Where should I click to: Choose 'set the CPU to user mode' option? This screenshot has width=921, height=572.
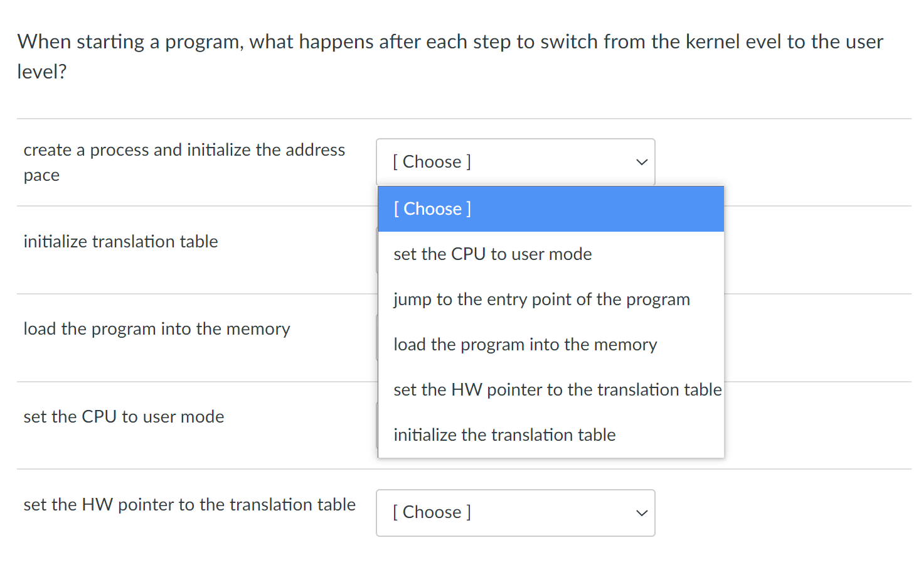tap(551, 254)
